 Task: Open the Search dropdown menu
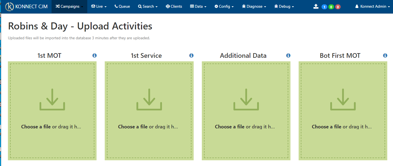[x=148, y=6]
